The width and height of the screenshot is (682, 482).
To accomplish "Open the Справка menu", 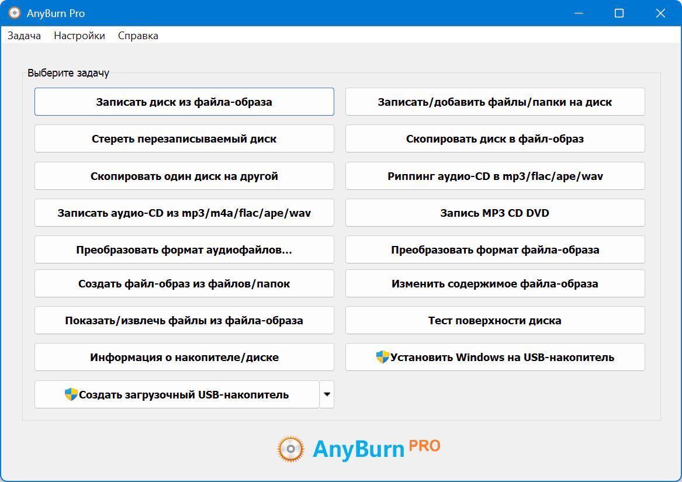I will (x=138, y=36).
